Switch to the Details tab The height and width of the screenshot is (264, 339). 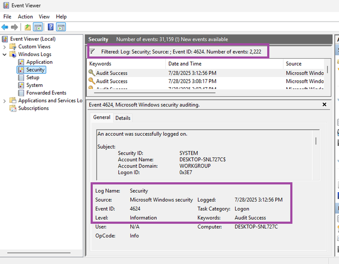[123, 118]
